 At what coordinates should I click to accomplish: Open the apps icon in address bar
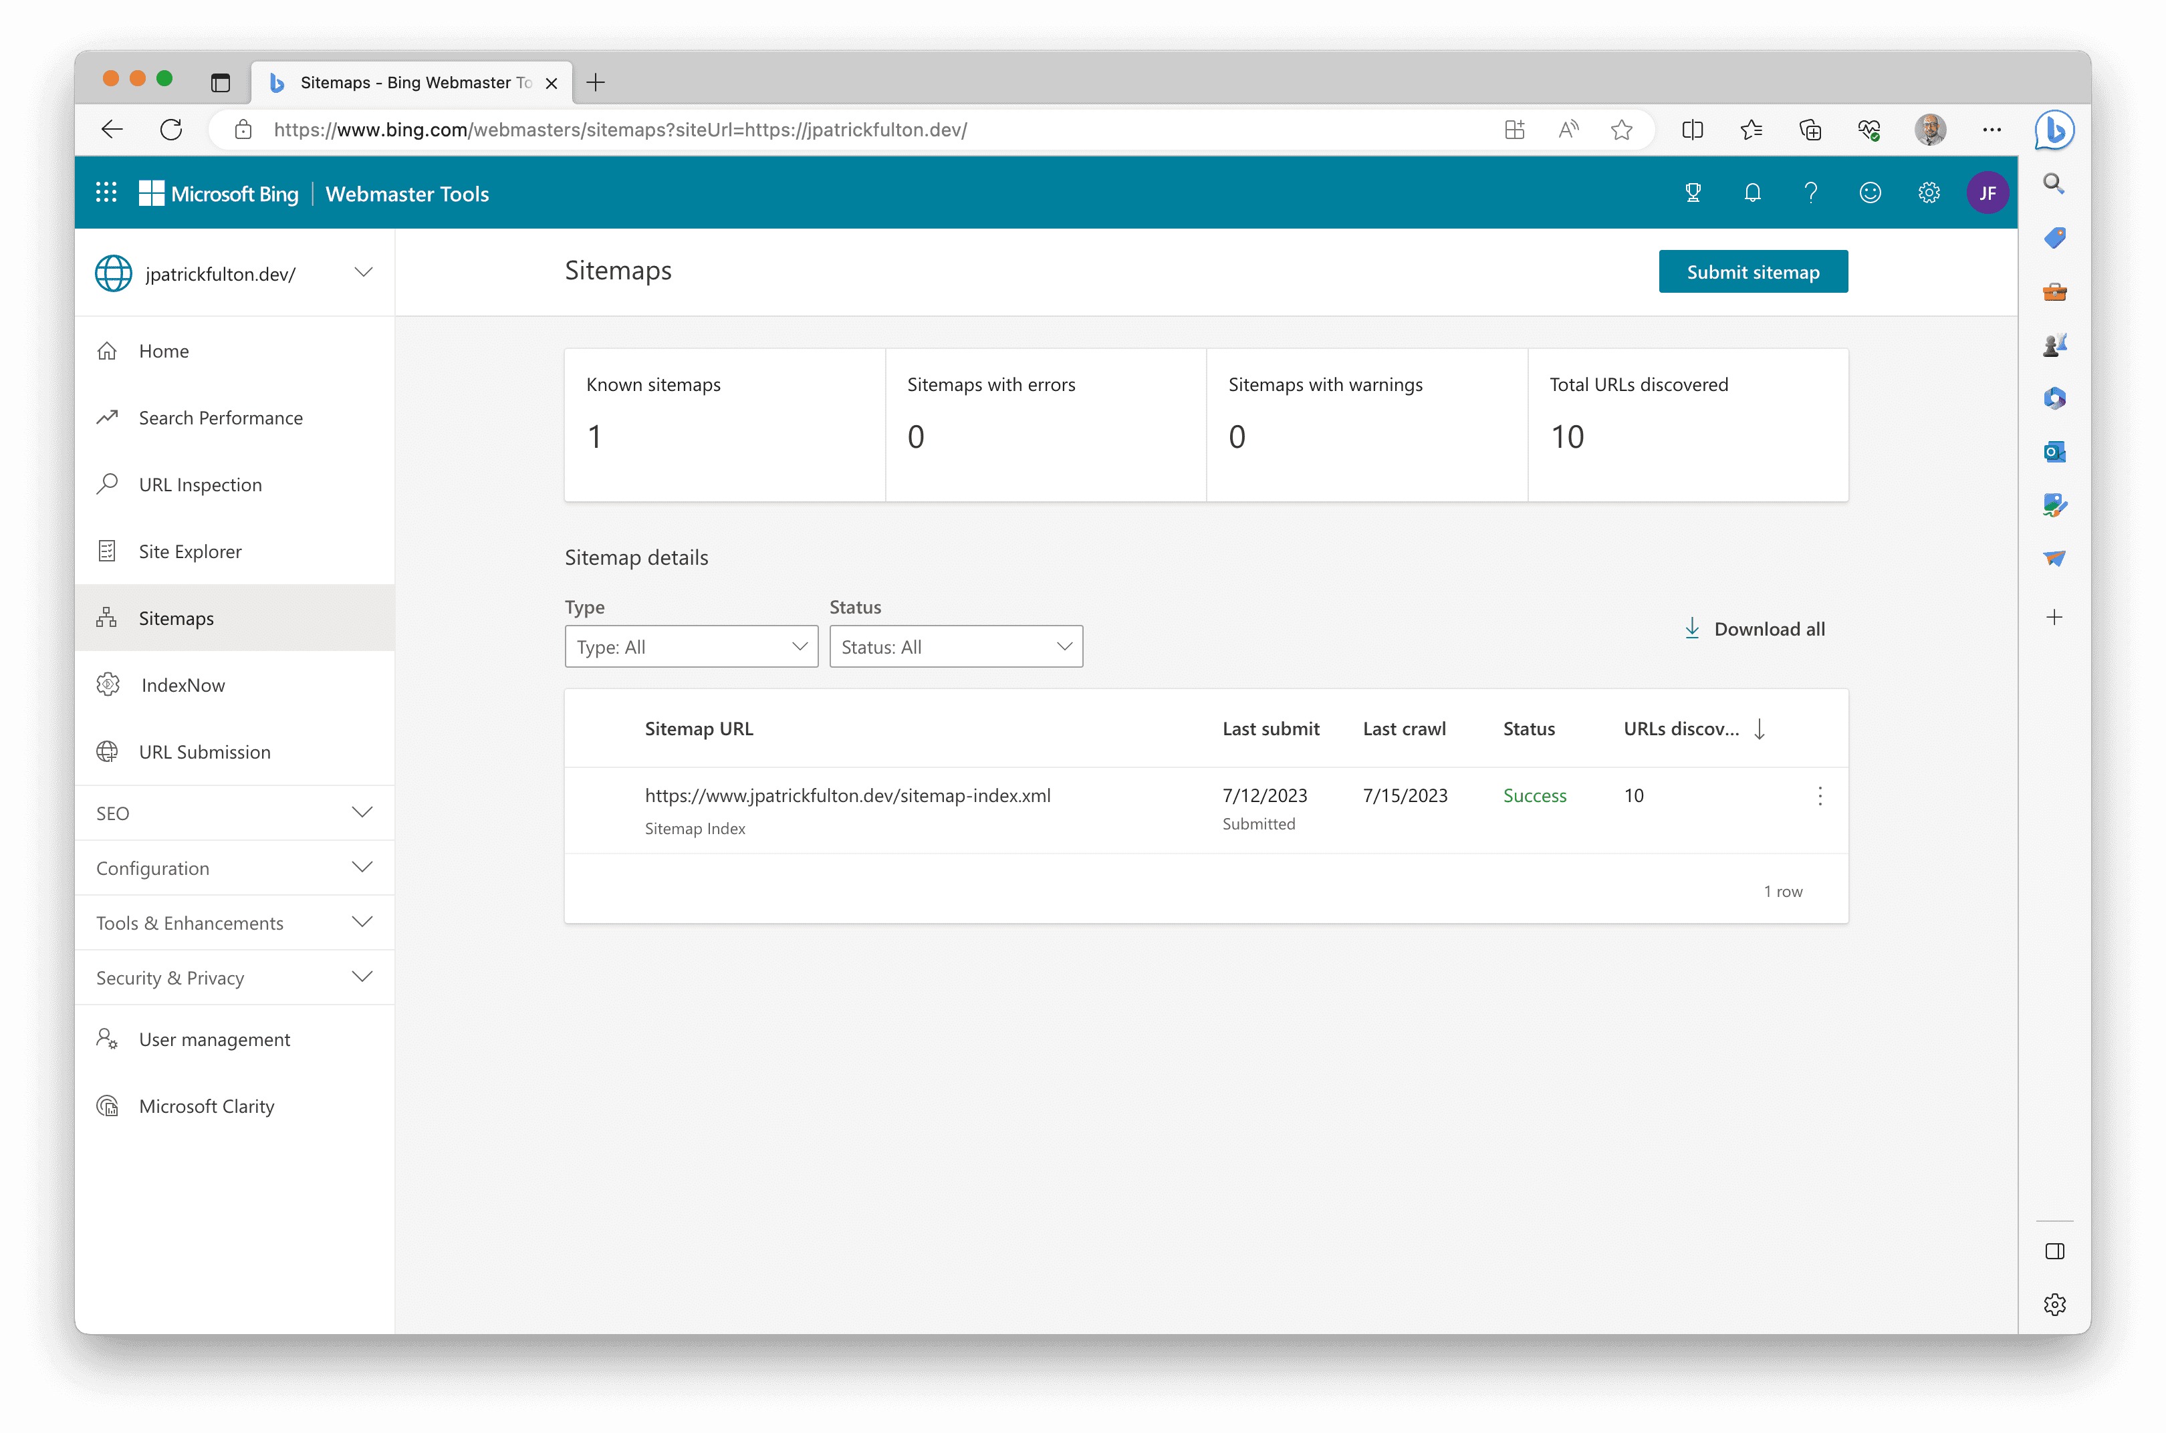[x=1514, y=130]
